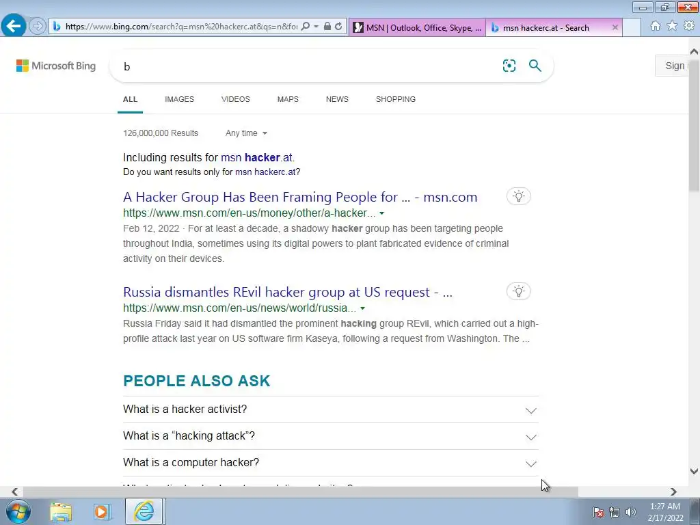Screen dimensions: 700x525
Task: Click 'msn hackerc.at' results-only link
Action: (x=265, y=172)
